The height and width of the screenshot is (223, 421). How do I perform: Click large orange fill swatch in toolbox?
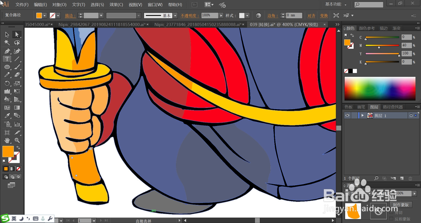[8, 151]
